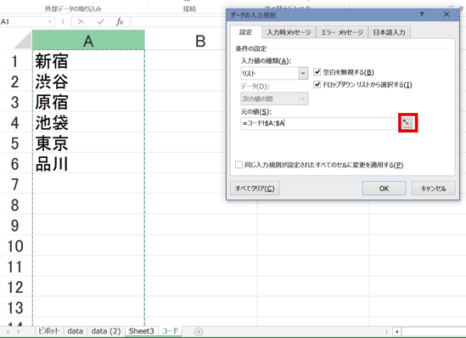Open the 入力値の種類 dropdown showing リスト

pyautogui.click(x=274, y=73)
